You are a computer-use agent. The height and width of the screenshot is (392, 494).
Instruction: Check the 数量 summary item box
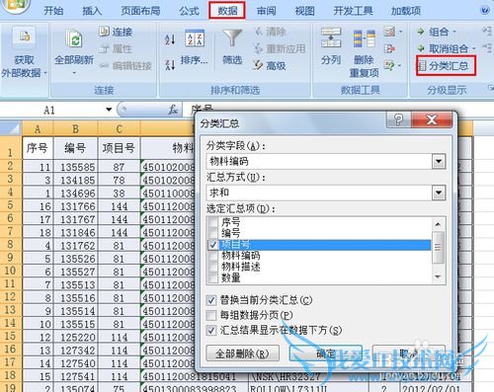coord(213,277)
